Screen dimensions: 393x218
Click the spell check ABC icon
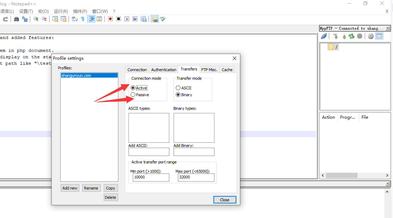tap(163, 19)
